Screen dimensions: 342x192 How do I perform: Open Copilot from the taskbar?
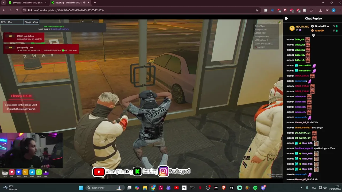[x=137, y=188]
